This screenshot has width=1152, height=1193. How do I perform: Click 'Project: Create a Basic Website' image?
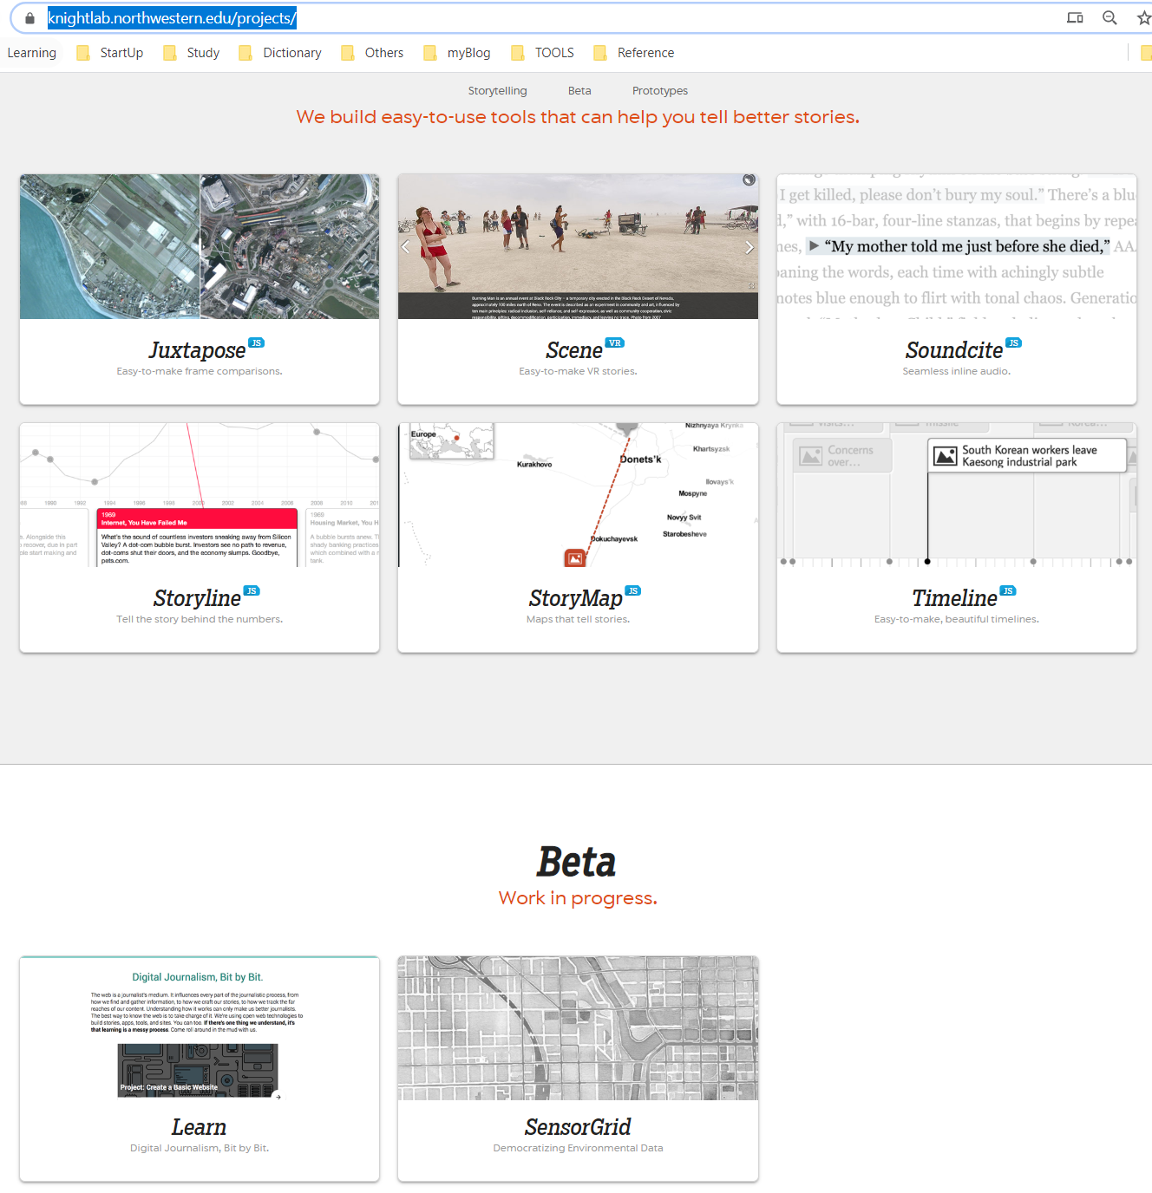[198, 1071]
